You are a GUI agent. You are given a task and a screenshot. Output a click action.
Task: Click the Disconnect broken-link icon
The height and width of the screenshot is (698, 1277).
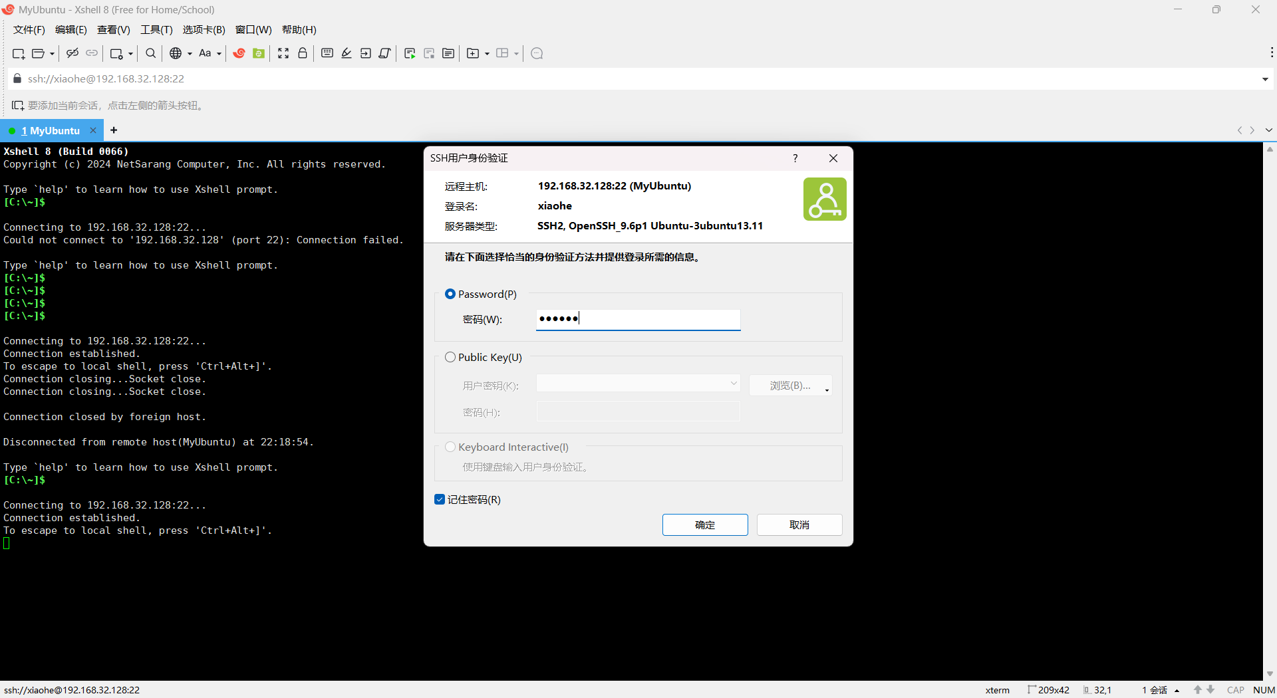[x=72, y=53]
